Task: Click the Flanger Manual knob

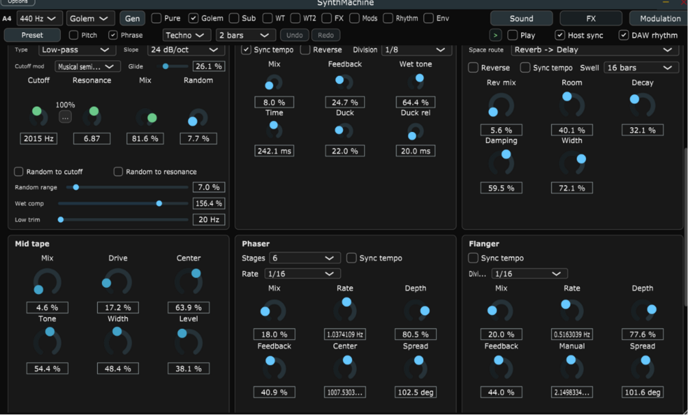Action: coord(572,368)
